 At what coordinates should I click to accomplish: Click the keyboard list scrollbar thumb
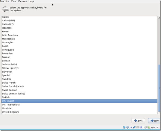(159, 88)
